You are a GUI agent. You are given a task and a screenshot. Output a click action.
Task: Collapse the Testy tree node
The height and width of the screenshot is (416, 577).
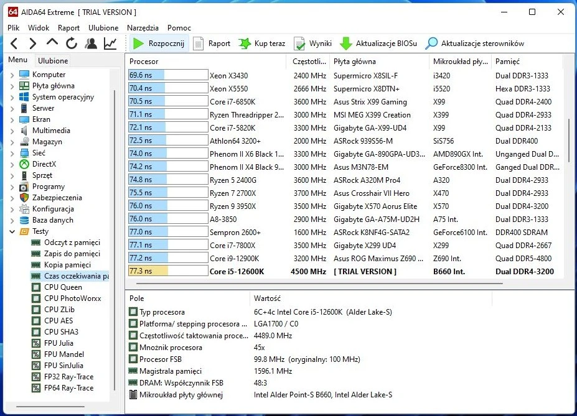click(12, 231)
